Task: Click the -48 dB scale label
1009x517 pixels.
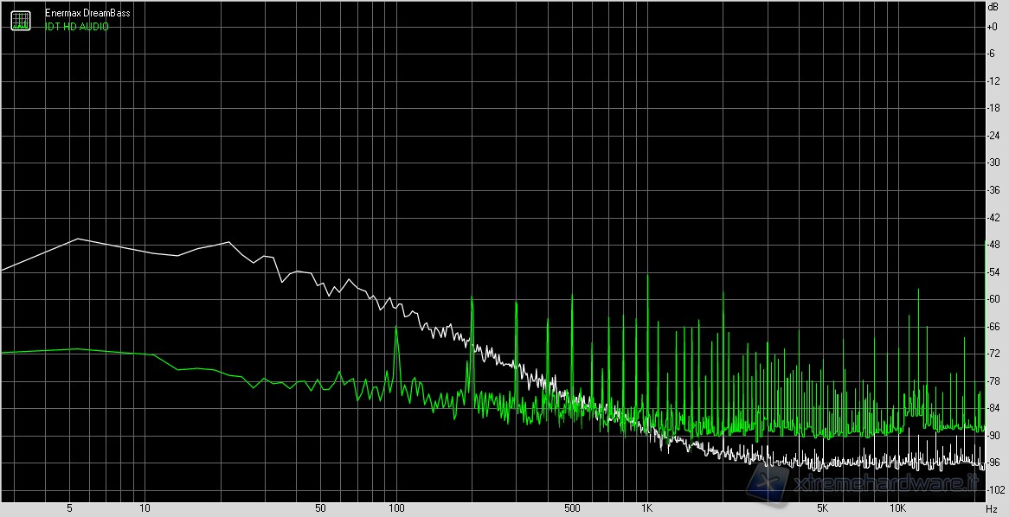Action: point(992,245)
